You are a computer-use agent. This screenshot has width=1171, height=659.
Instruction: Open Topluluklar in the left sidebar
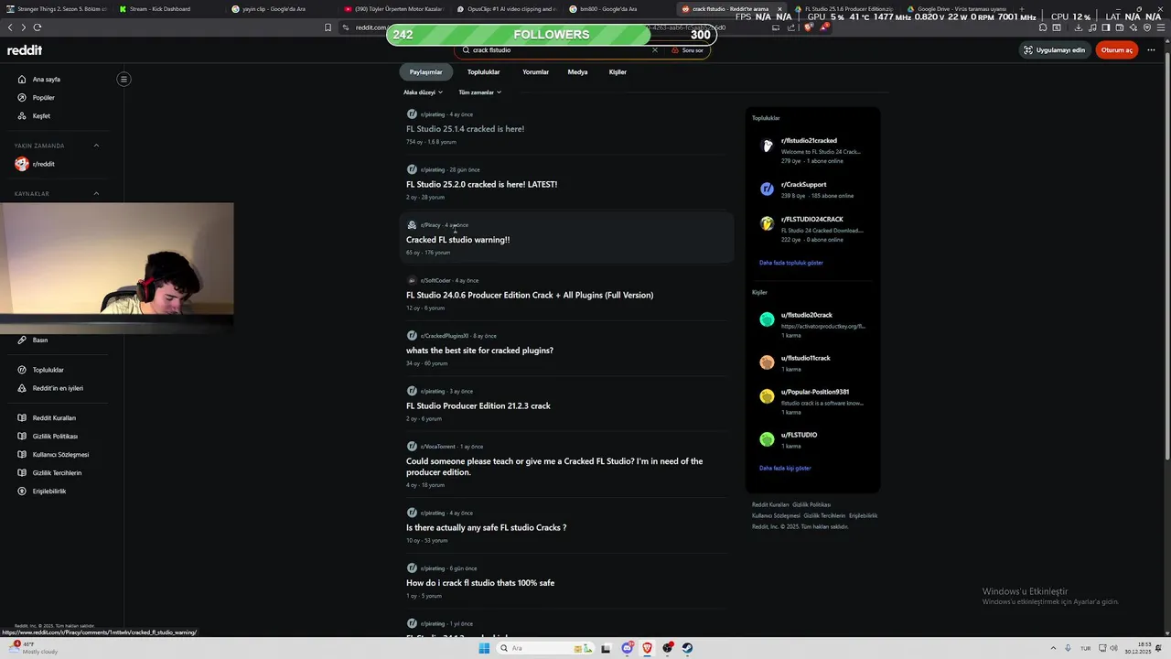point(48,370)
